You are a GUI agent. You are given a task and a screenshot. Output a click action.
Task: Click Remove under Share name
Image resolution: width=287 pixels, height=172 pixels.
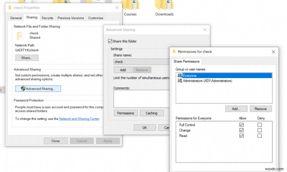(x=142, y=70)
